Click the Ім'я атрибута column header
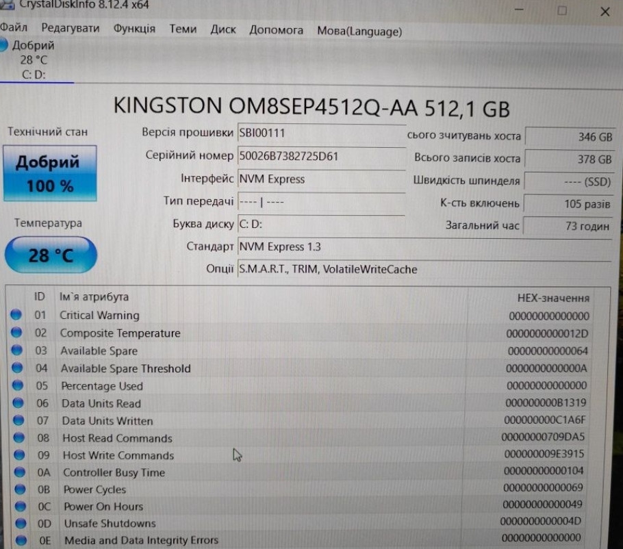Viewport: 623px width, 549px height. tap(94, 297)
